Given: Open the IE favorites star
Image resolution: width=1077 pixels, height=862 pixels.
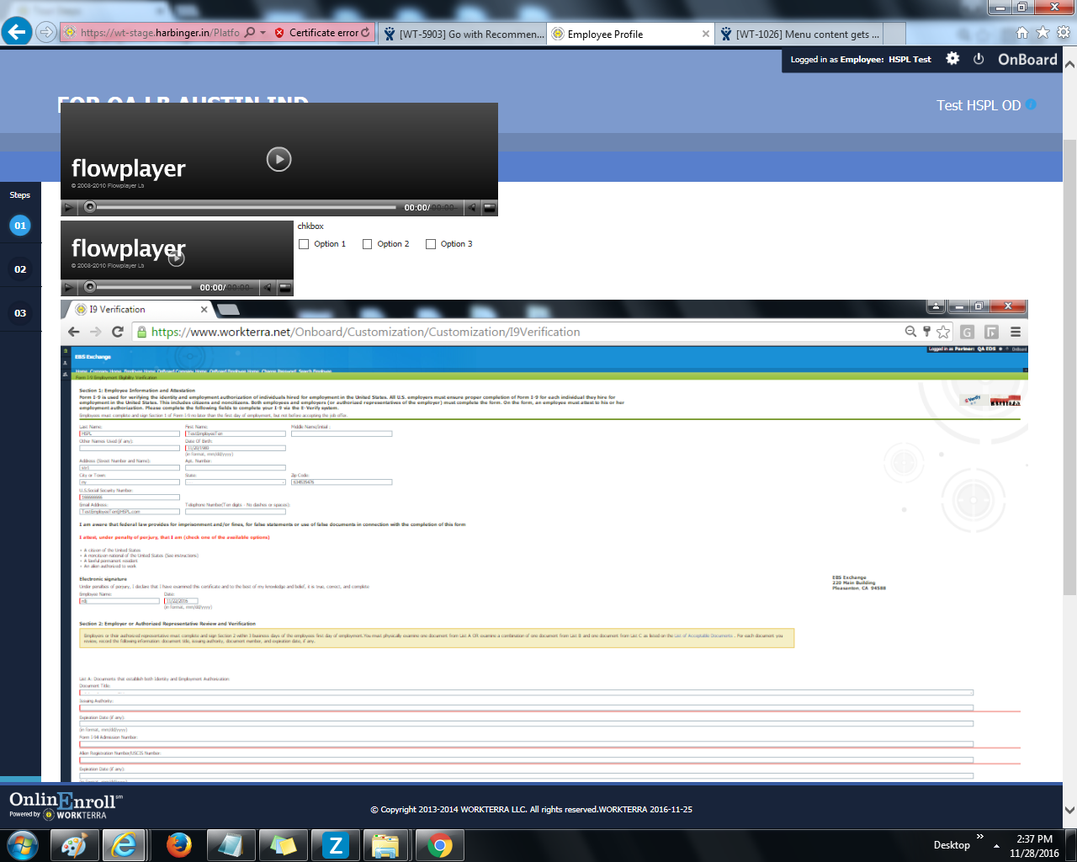Looking at the screenshot, I should (1043, 33).
